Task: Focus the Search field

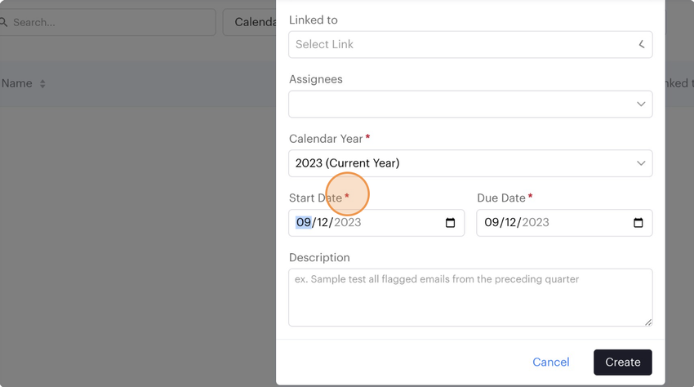Action: (x=110, y=22)
